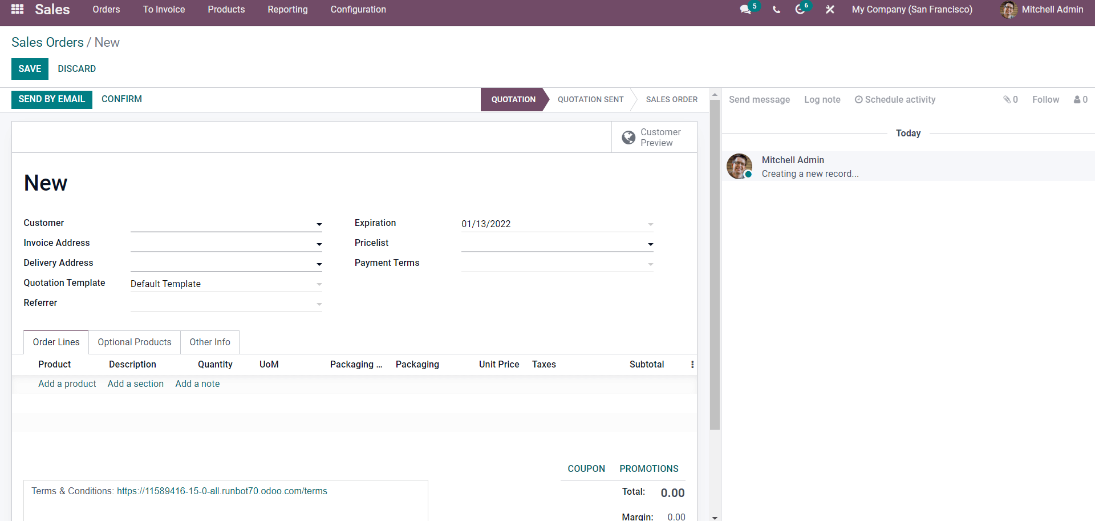The height and width of the screenshot is (521, 1095).
Task: Click the Schedule activity clock icon
Action: coord(858,99)
